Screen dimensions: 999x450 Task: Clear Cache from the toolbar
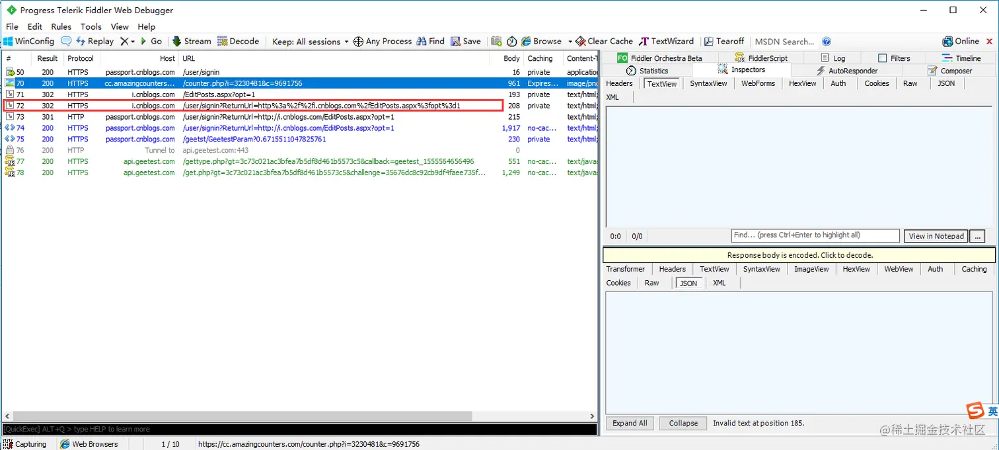(604, 41)
